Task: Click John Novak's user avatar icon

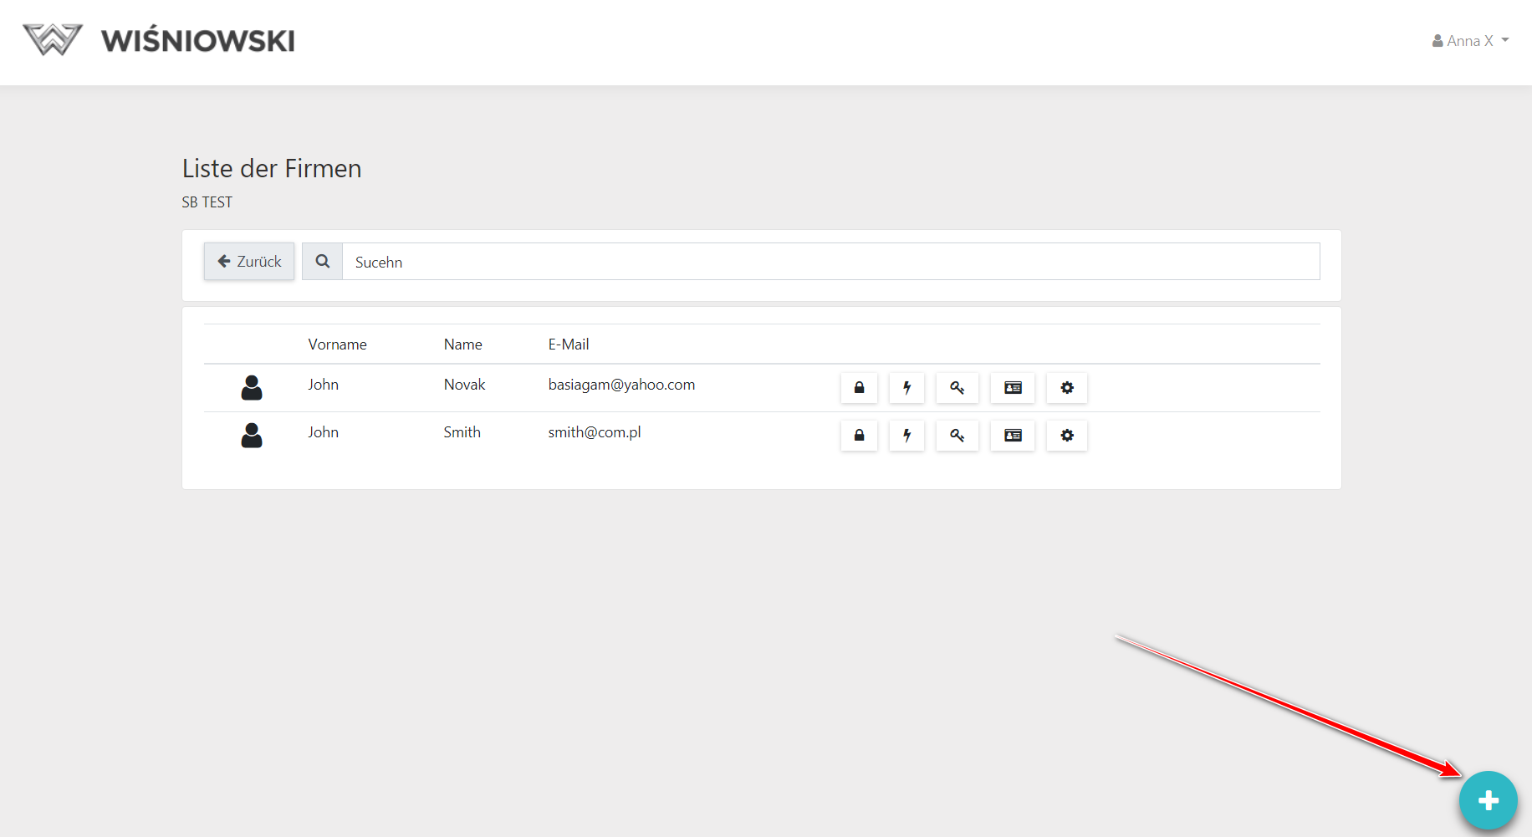Action: point(252,387)
